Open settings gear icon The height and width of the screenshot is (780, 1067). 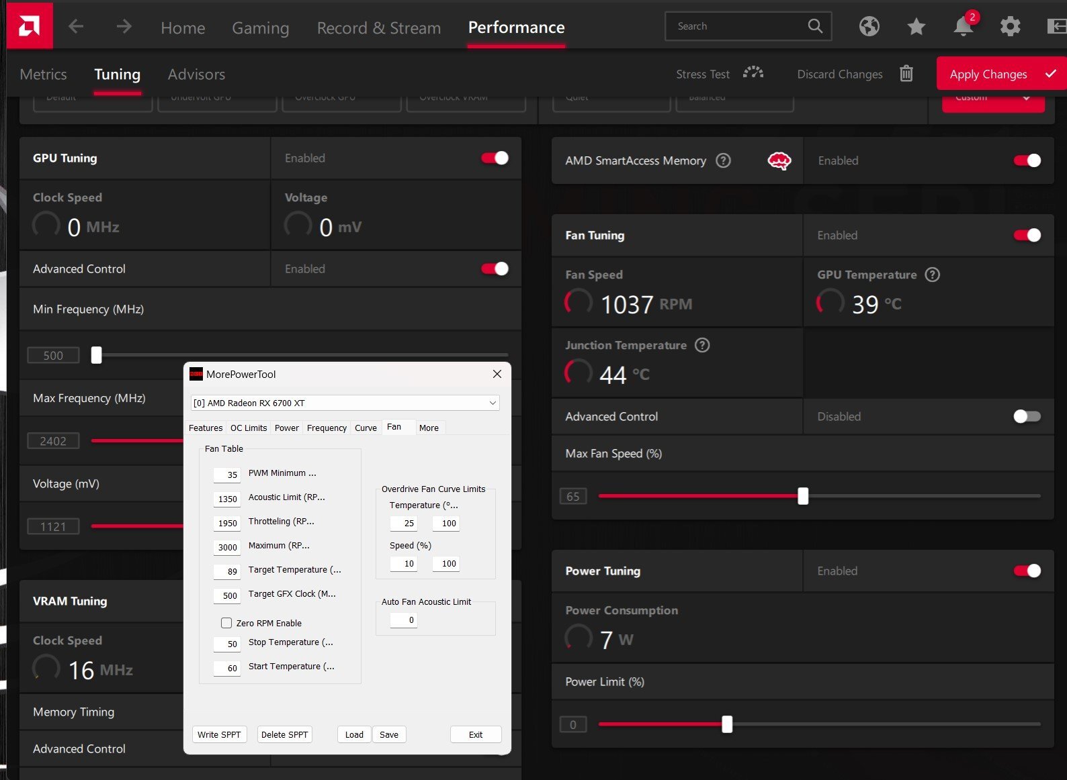click(x=1010, y=27)
